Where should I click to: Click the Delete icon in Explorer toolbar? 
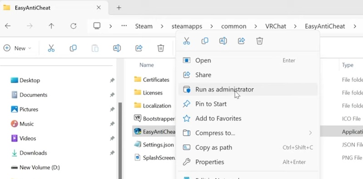click(x=161, y=48)
